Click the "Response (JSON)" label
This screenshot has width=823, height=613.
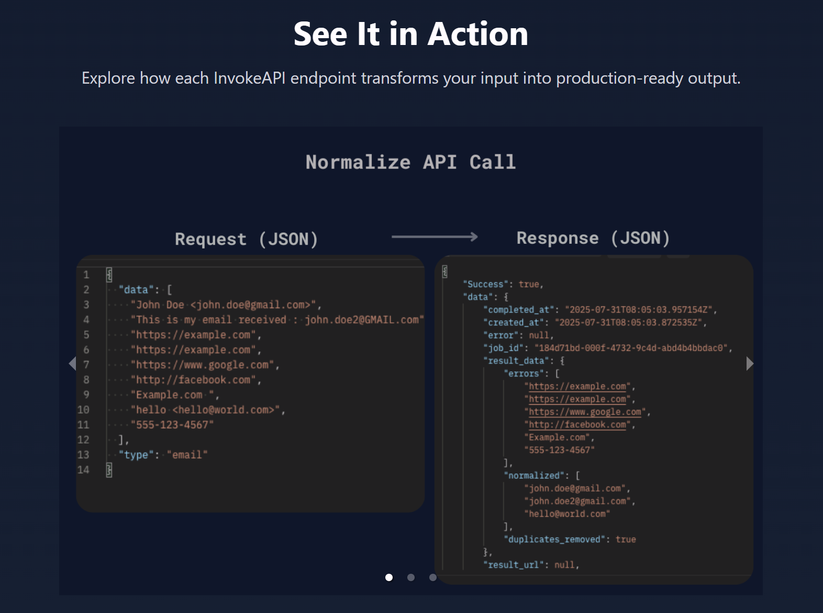click(593, 238)
